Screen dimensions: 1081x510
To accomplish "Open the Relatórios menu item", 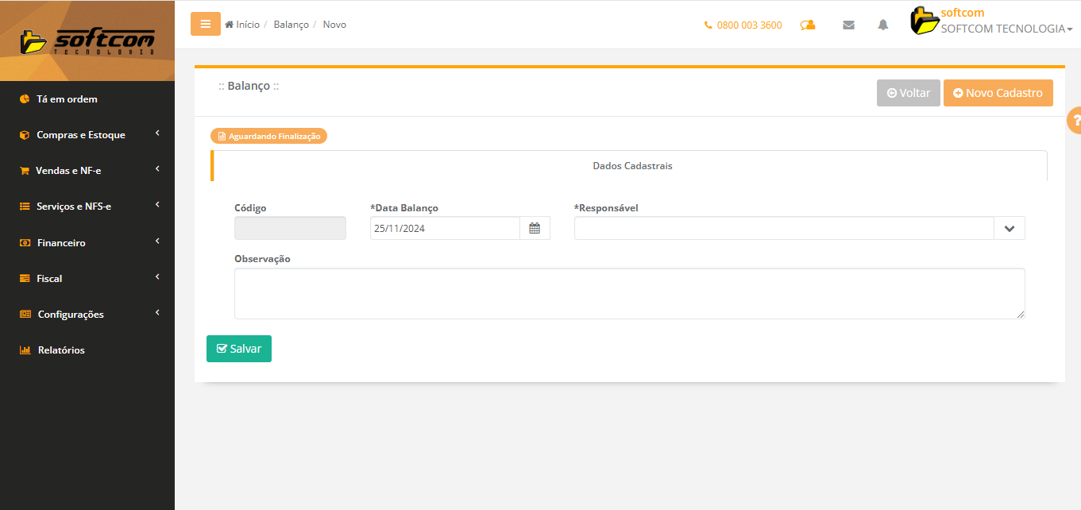I will tap(61, 350).
